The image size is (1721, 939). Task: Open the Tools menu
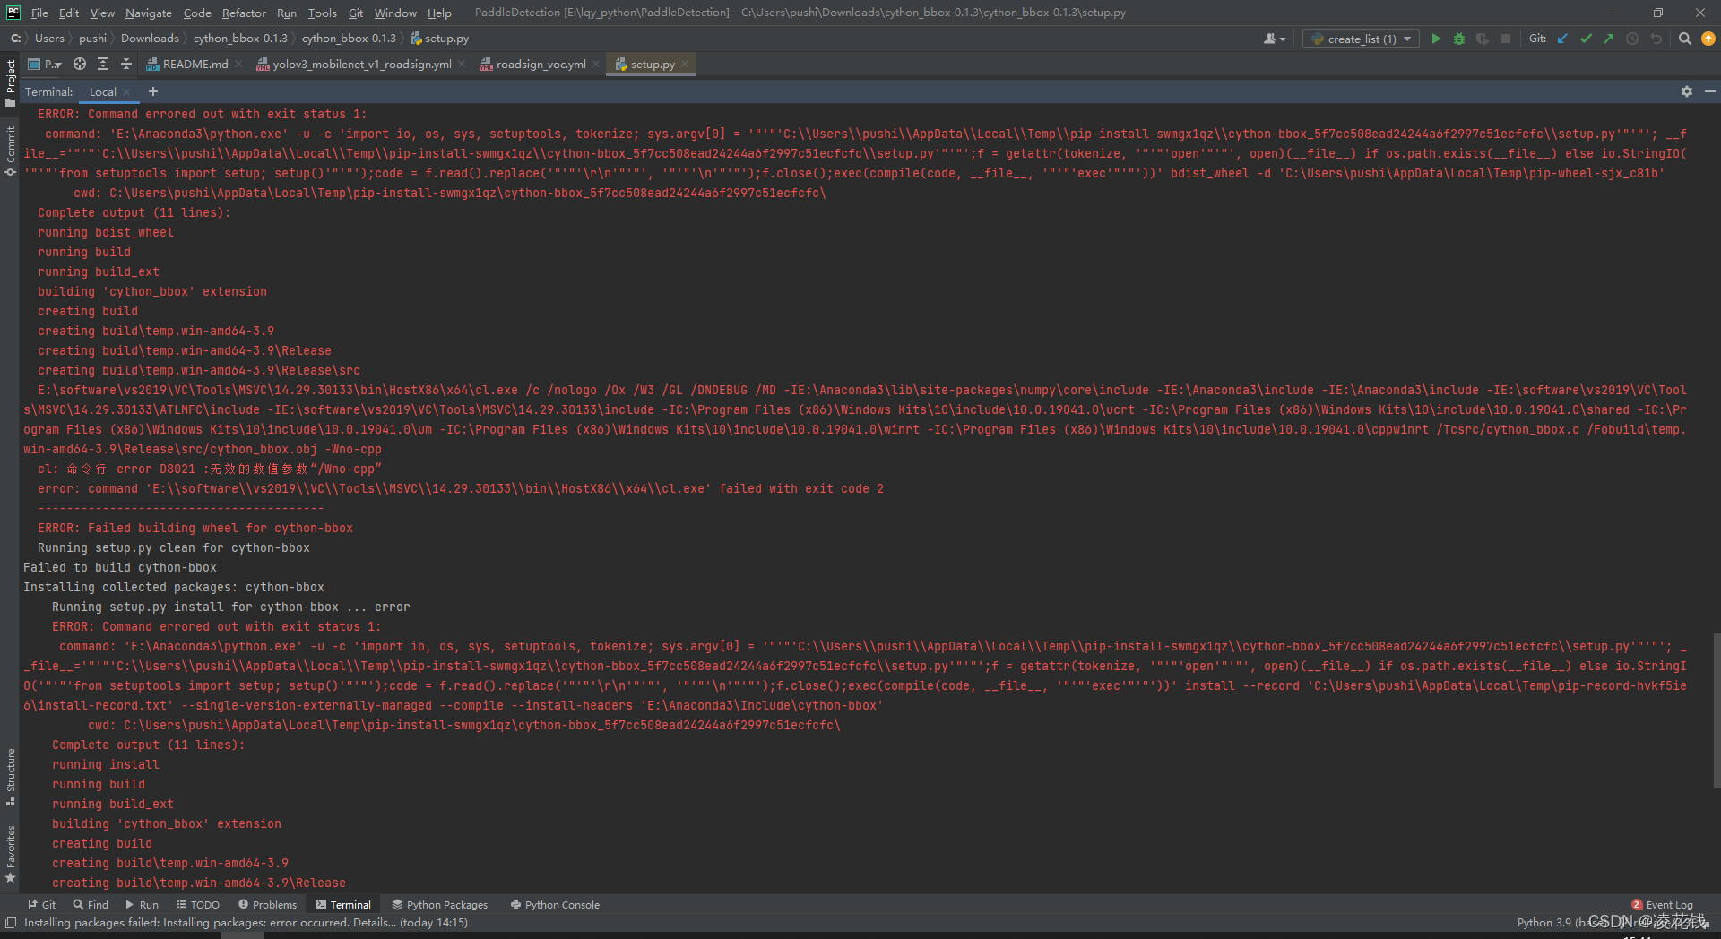point(323,13)
